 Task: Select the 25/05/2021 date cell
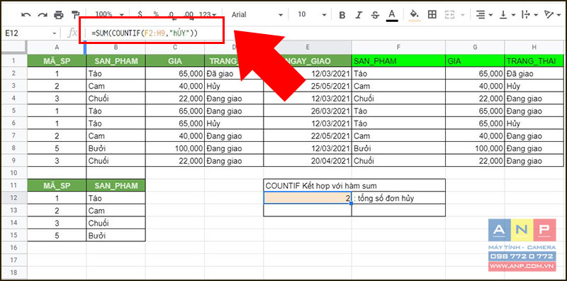click(308, 86)
